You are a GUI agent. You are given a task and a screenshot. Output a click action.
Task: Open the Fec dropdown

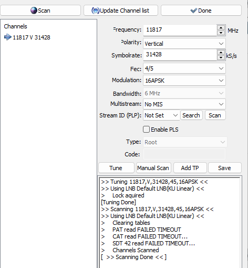[184, 68]
